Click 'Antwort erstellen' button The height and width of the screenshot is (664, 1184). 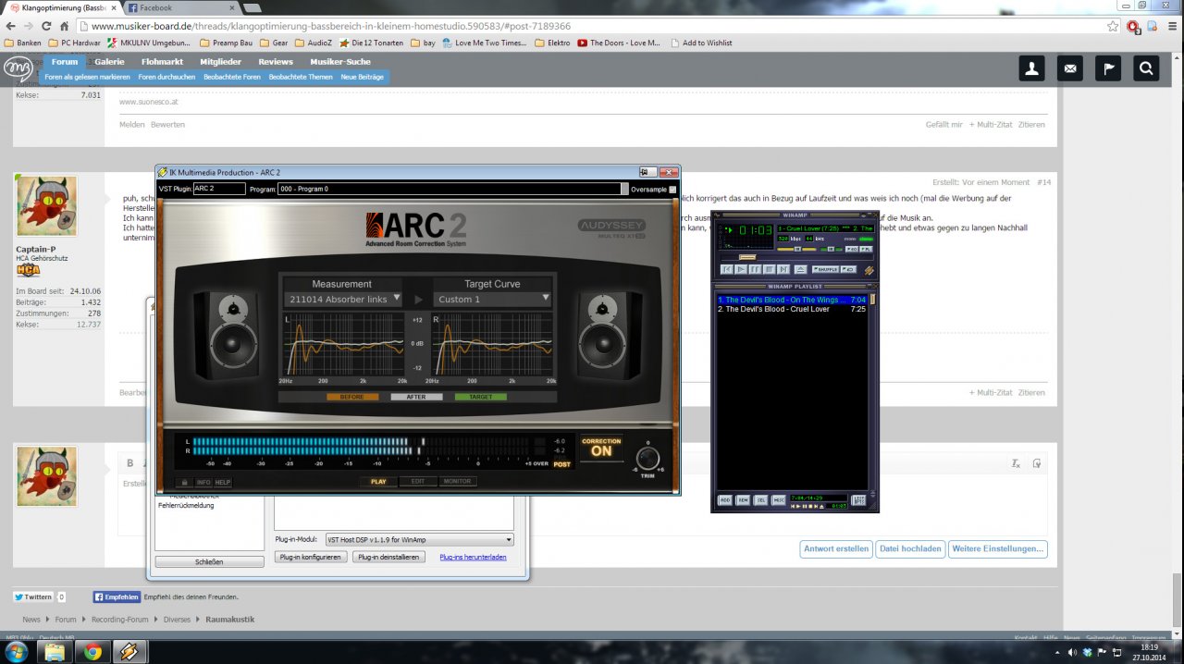(836, 548)
